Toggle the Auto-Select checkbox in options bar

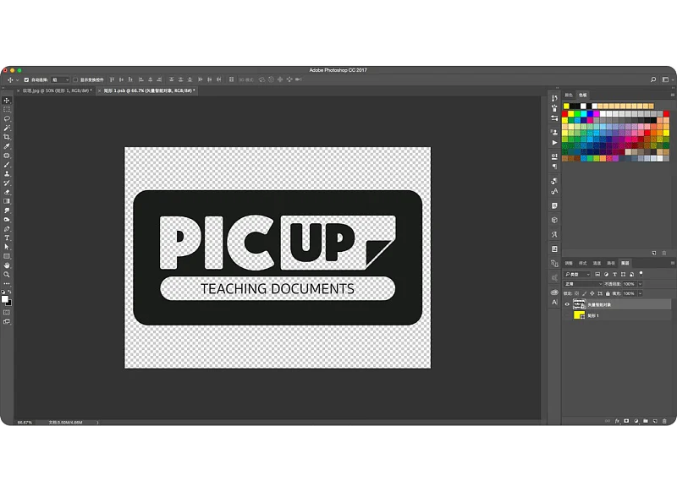(x=26, y=79)
